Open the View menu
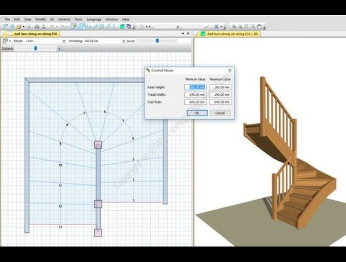The image size is (346, 262). coord(27,20)
